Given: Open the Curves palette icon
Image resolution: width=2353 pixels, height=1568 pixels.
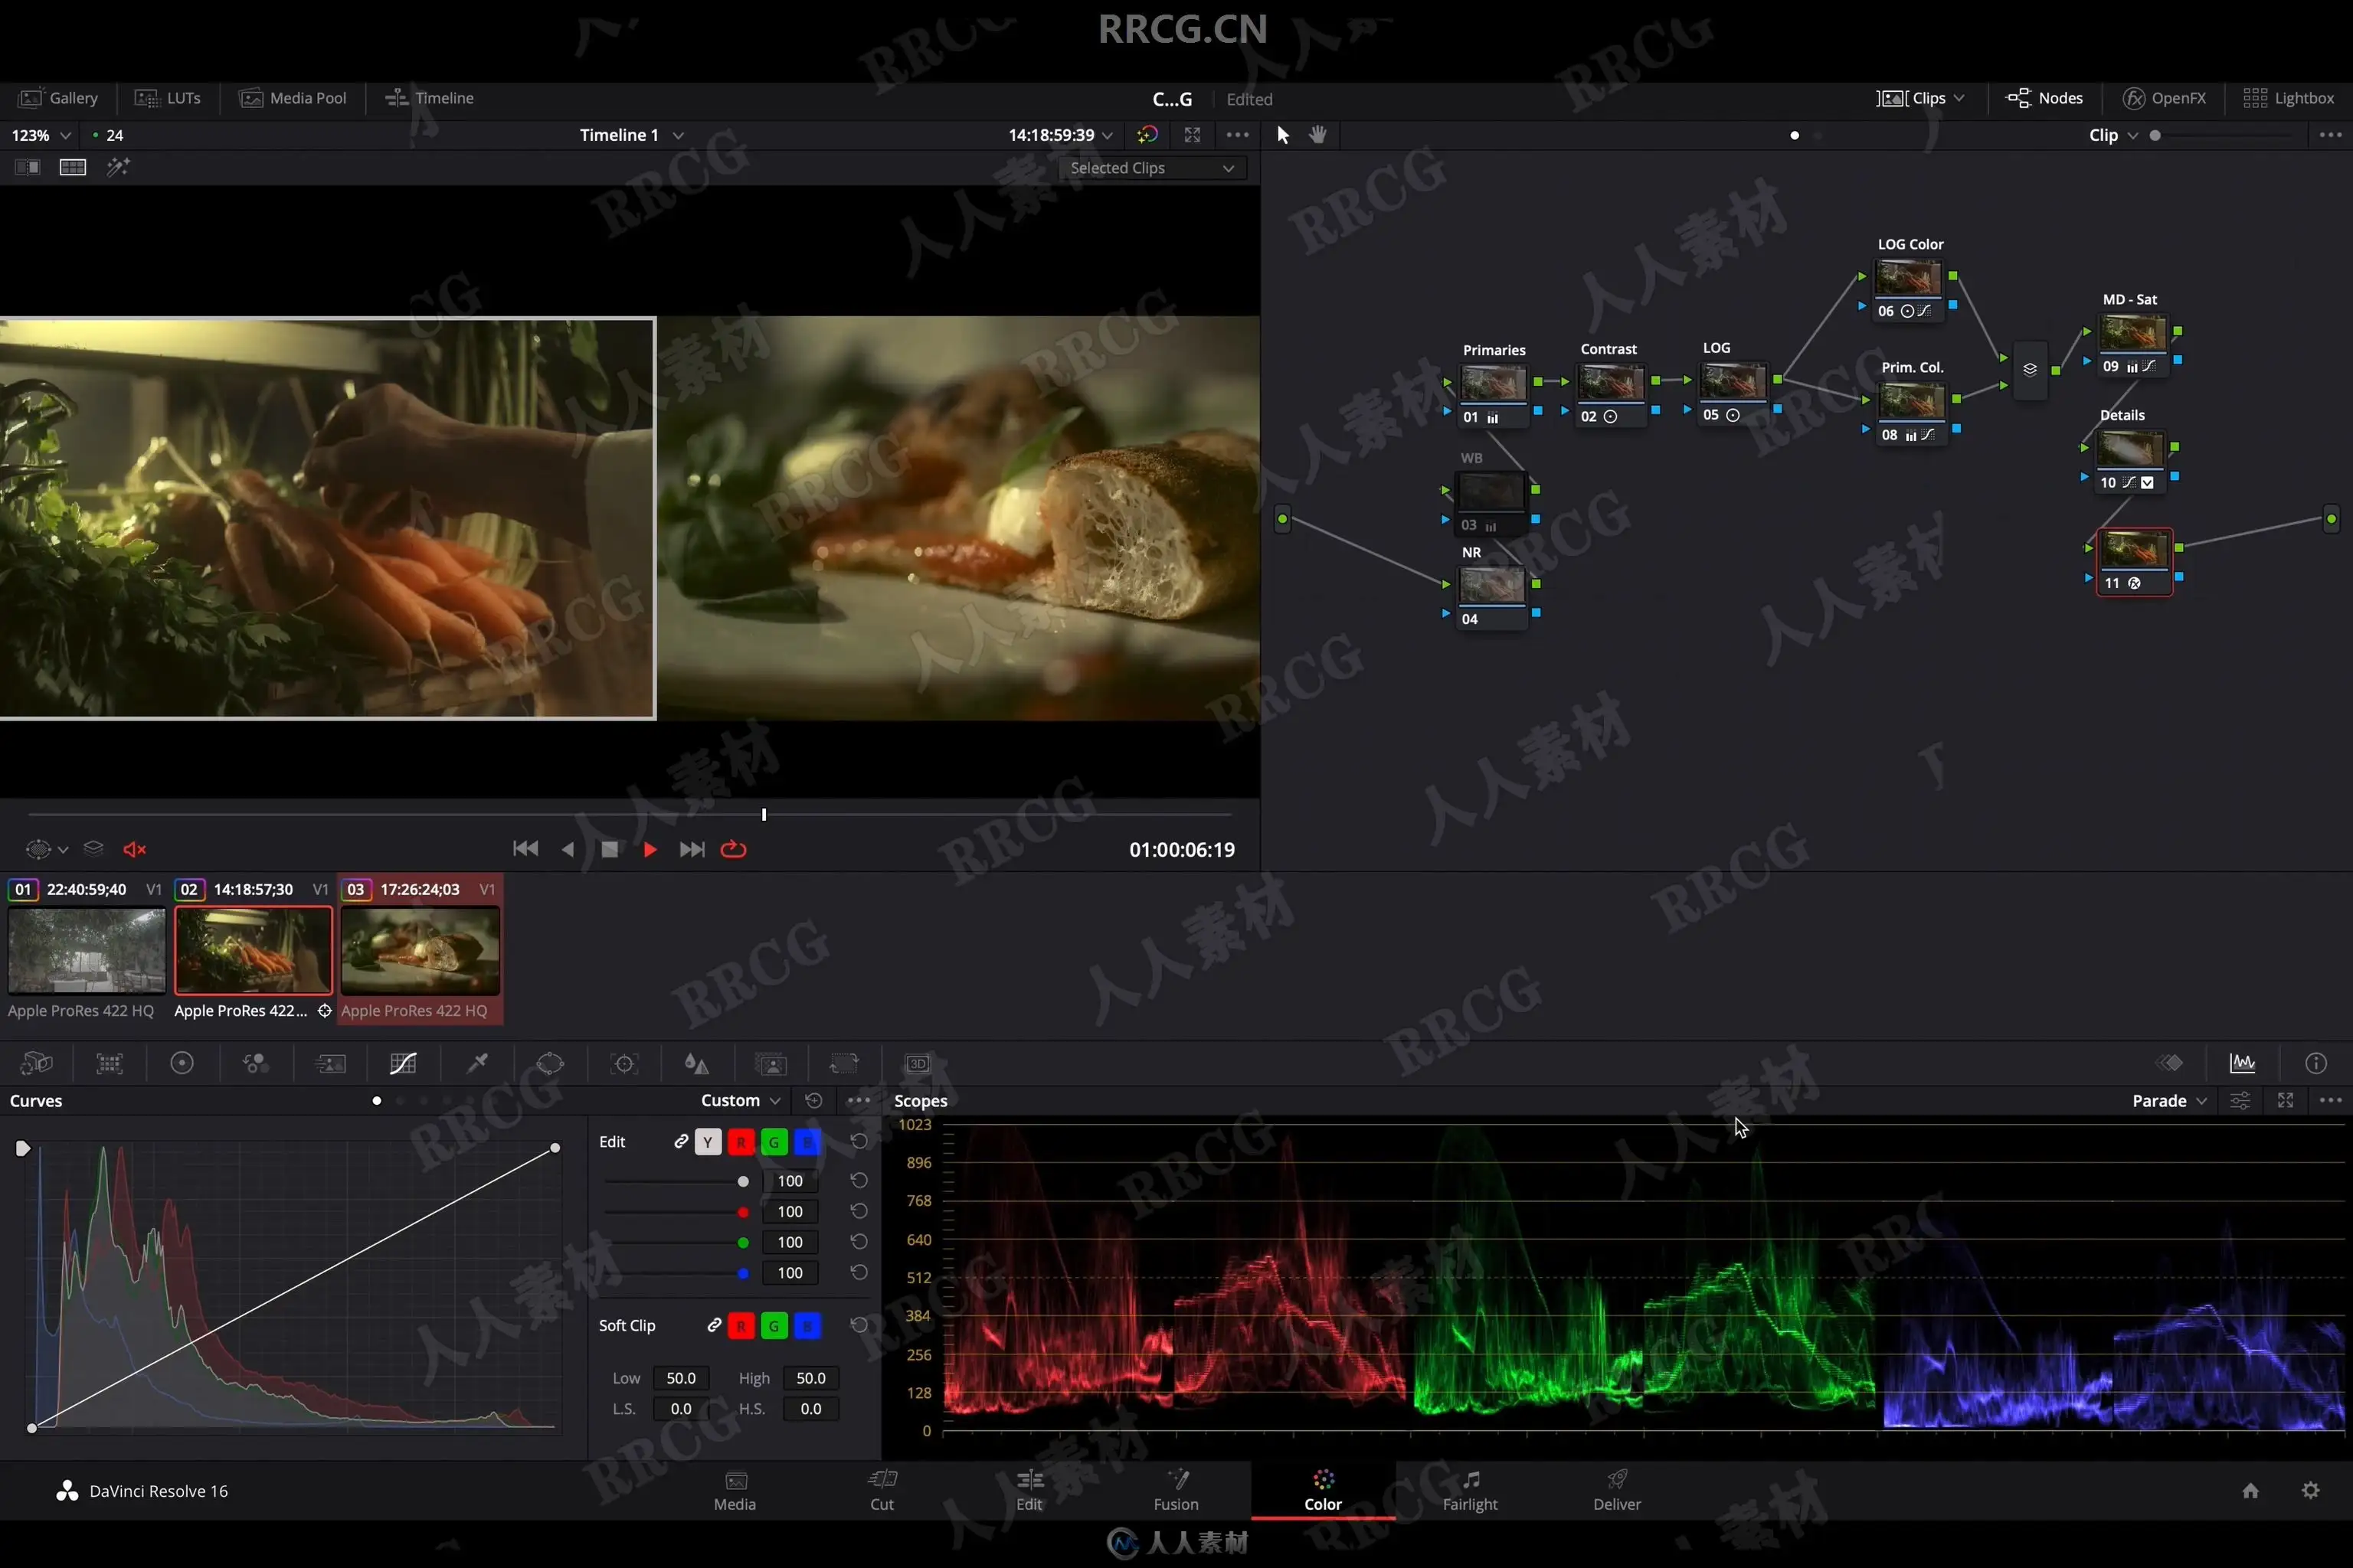Looking at the screenshot, I should pyautogui.click(x=403, y=1063).
